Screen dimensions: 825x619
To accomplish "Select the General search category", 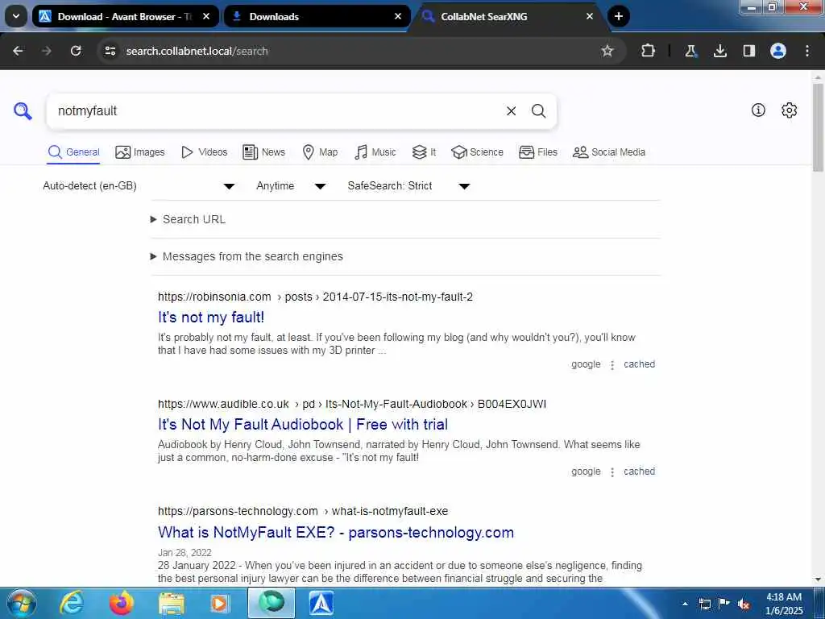I will coord(73,152).
